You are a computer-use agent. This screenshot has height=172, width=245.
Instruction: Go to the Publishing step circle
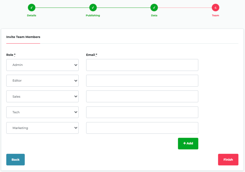pos(93,8)
